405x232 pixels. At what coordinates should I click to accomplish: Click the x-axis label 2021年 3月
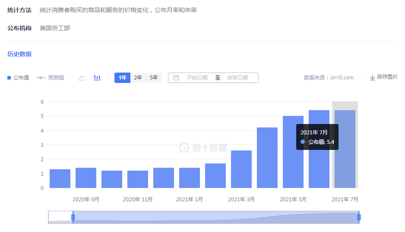241,200
